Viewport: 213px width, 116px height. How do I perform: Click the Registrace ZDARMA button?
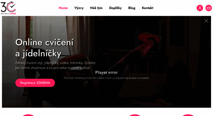pyautogui.click(x=35, y=83)
